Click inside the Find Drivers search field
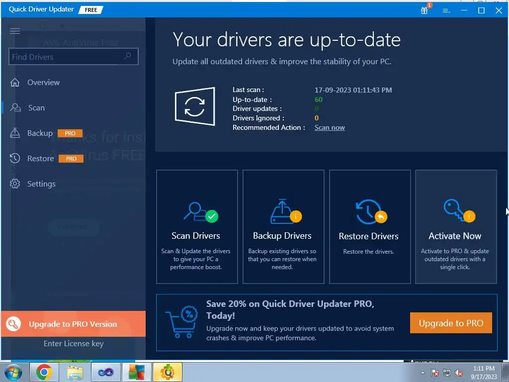 coord(74,57)
